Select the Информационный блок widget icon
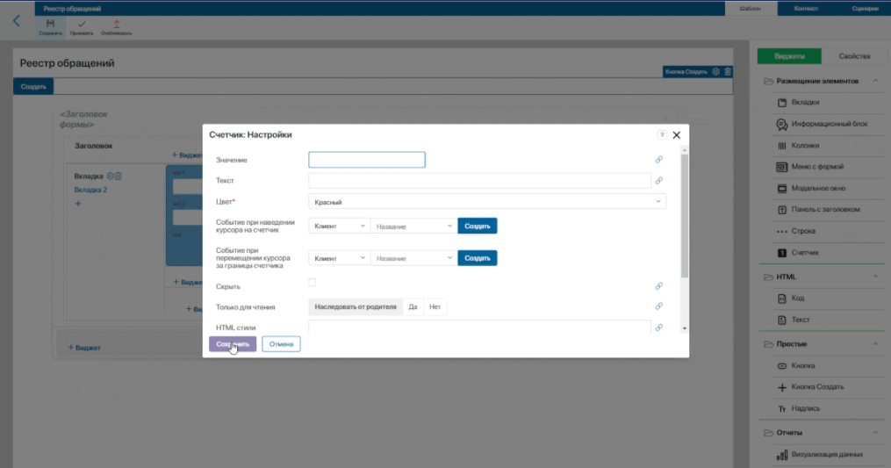This screenshot has height=468, width=891. tap(782, 124)
